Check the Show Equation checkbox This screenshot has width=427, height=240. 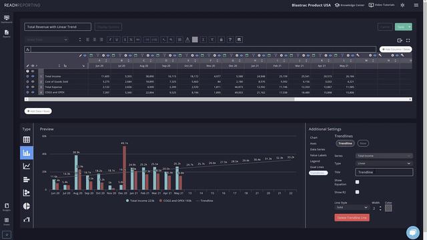(358, 182)
